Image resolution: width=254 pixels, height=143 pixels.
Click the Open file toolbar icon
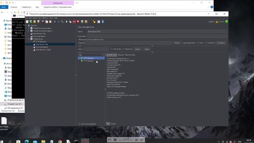[x=35, y=22]
